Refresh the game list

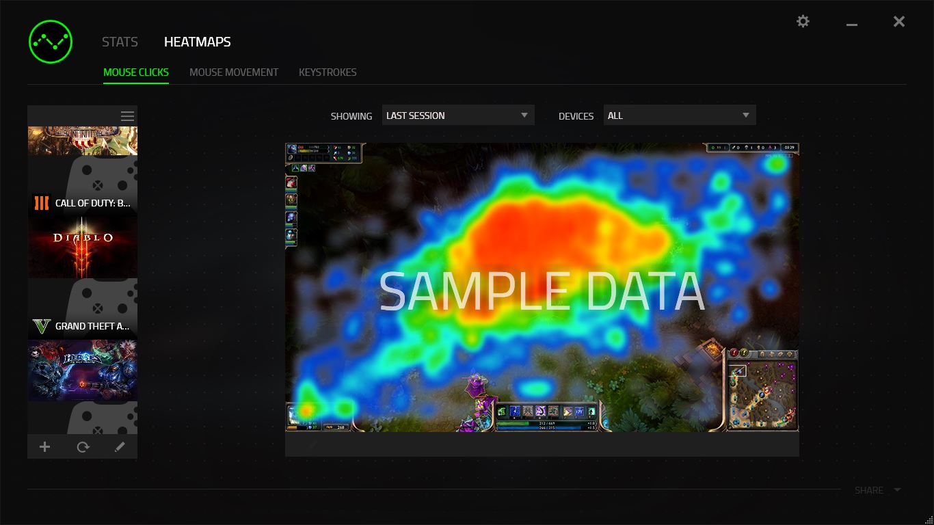point(83,447)
